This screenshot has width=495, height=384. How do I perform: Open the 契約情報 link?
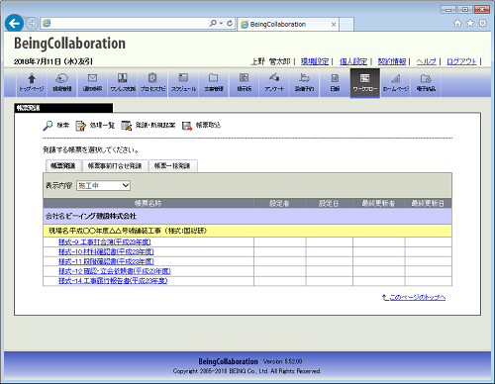click(x=392, y=61)
